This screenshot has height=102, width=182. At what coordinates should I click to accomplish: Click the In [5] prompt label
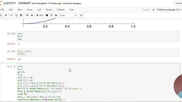(11, 51)
